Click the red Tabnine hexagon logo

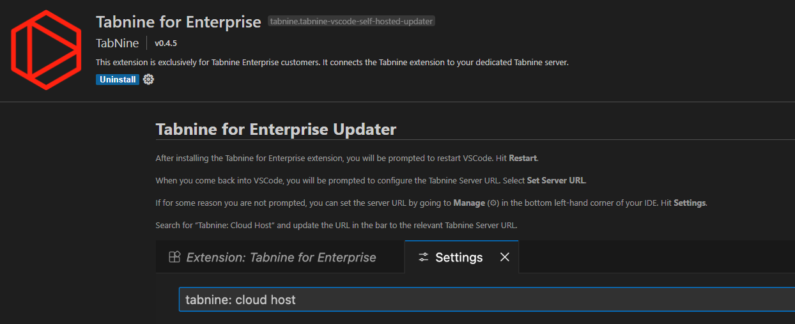coord(45,50)
